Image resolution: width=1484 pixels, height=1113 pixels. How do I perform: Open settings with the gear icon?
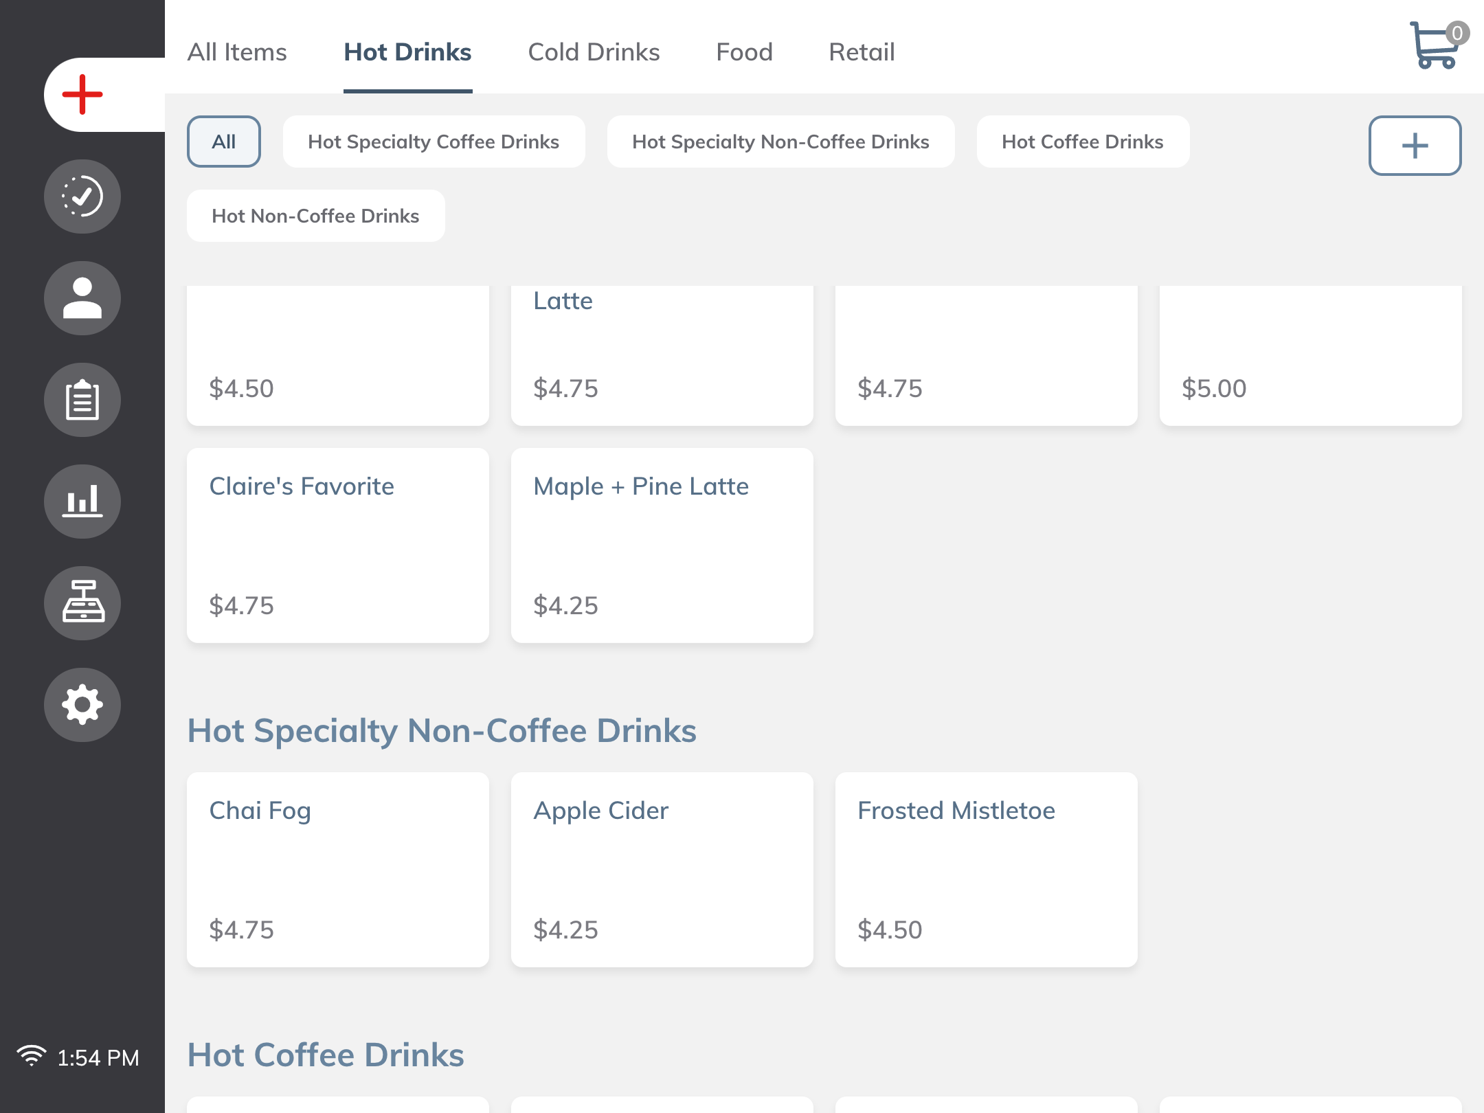pos(82,704)
